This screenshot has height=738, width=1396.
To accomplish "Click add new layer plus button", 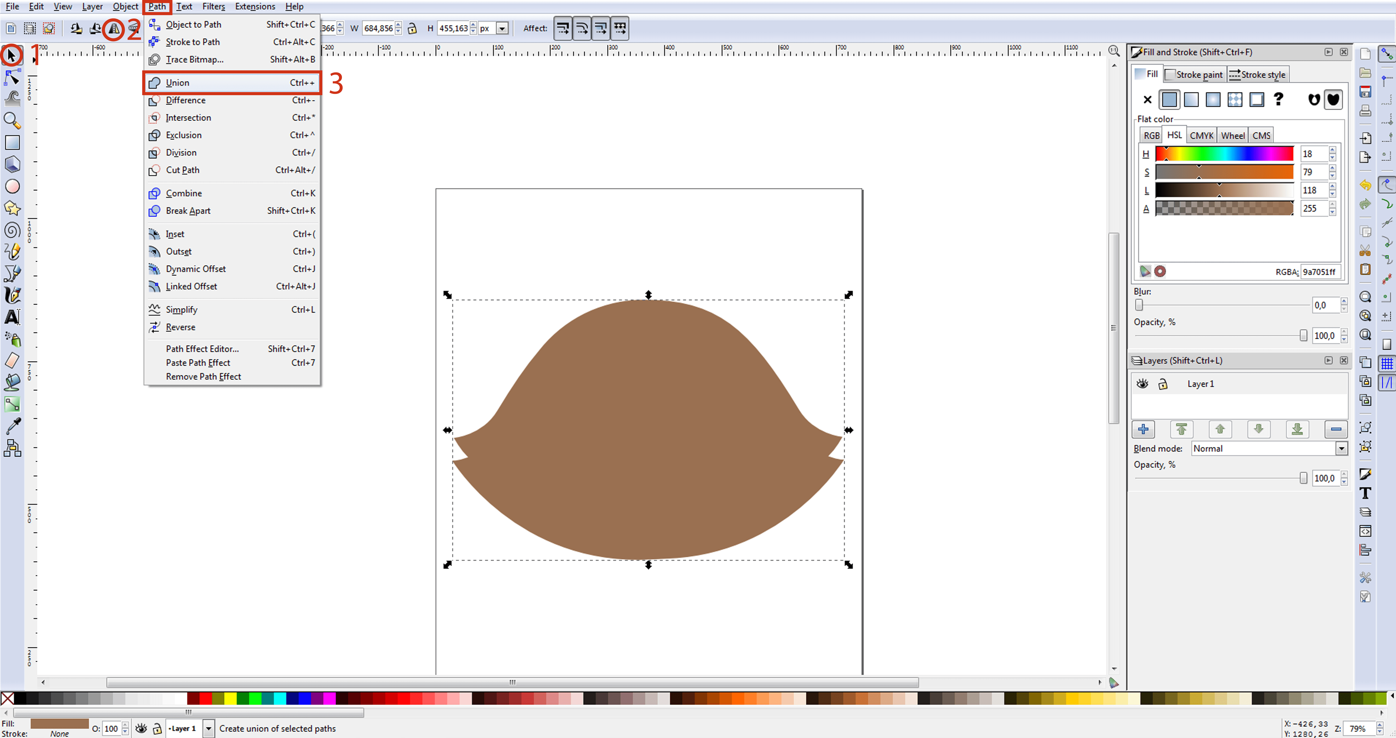I will (1143, 429).
